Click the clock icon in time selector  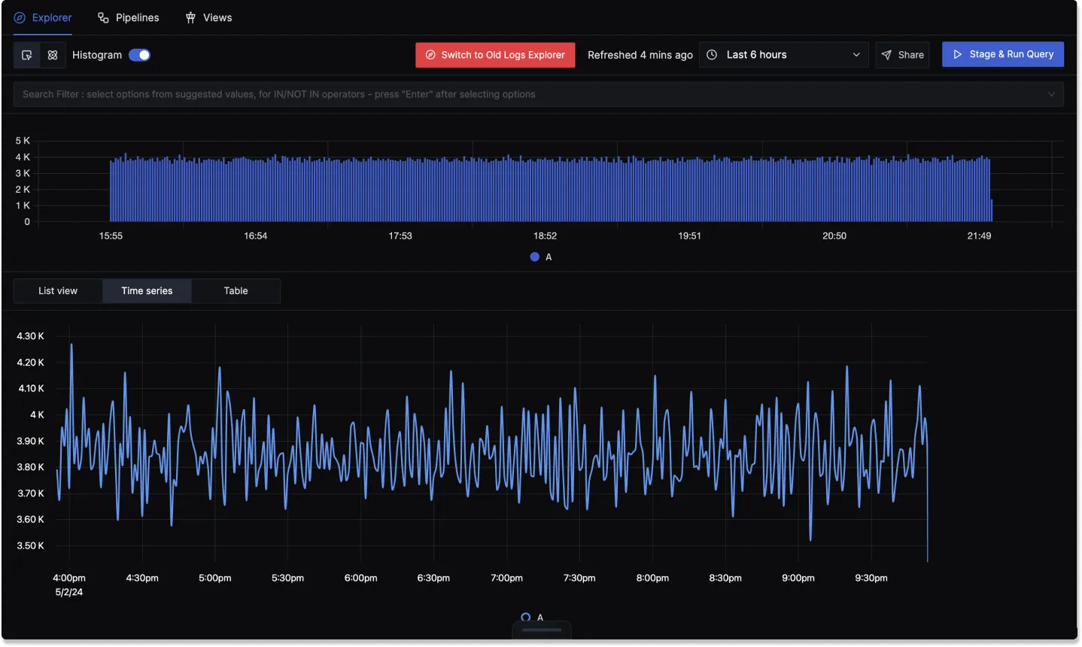[x=712, y=55]
